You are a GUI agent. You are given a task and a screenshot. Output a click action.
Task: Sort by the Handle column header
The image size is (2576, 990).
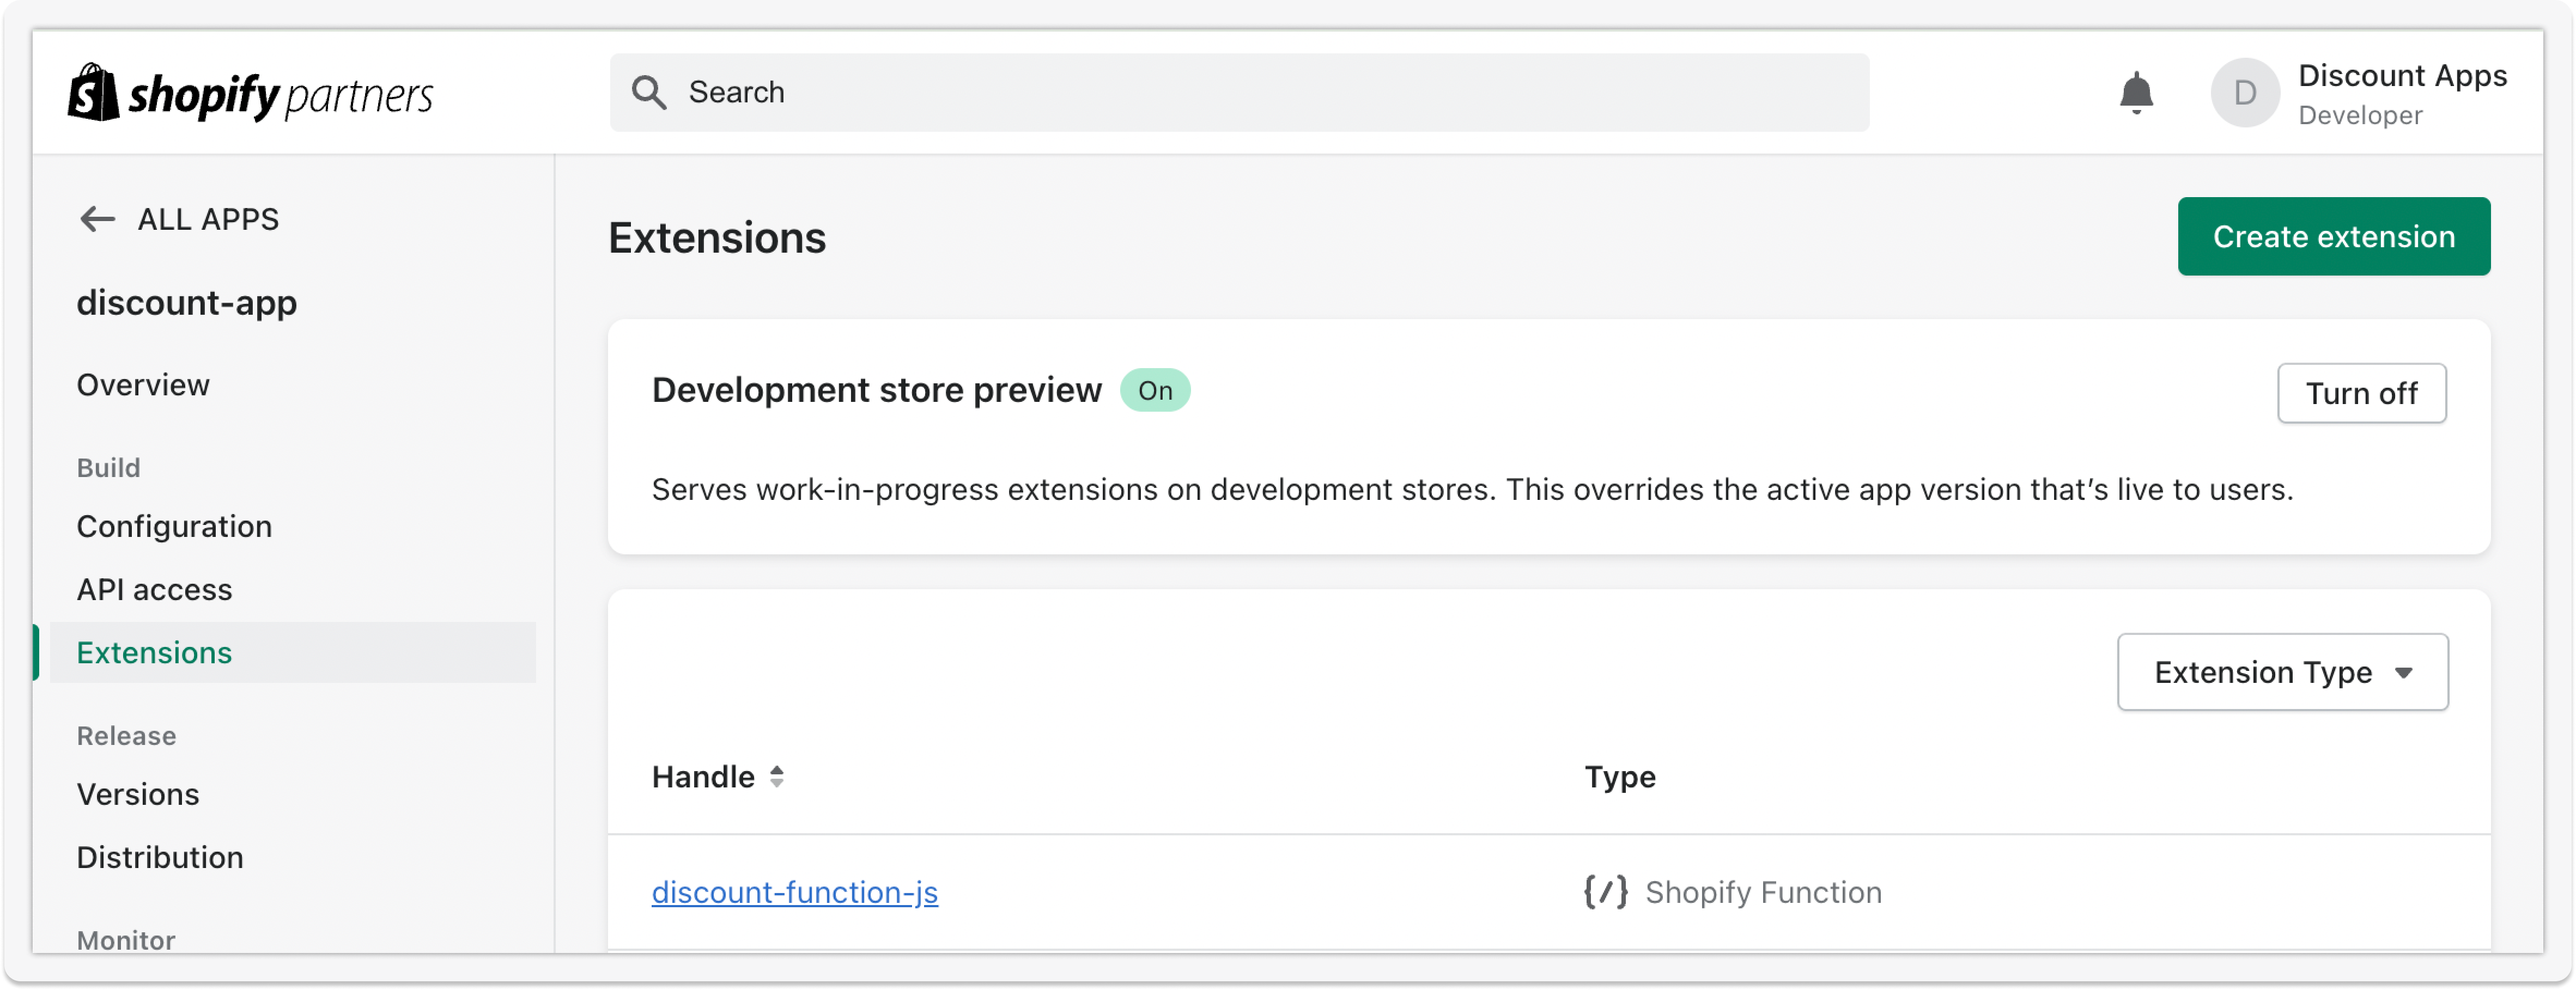click(x=717, y=776)
